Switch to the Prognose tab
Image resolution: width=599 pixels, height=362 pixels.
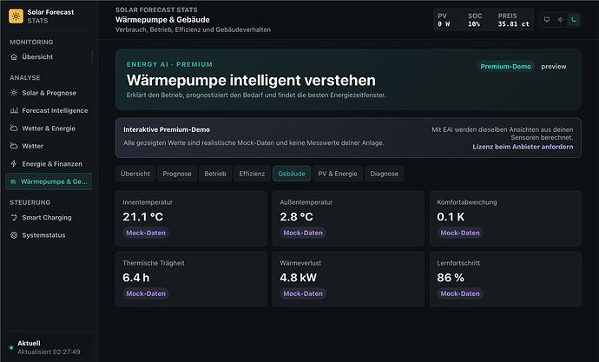click(x=177, y=174)
